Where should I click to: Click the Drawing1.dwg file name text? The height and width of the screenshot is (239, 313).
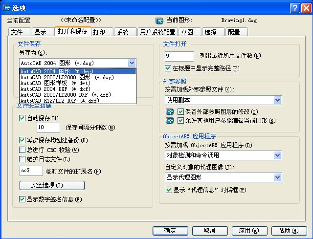coord(239,20)
